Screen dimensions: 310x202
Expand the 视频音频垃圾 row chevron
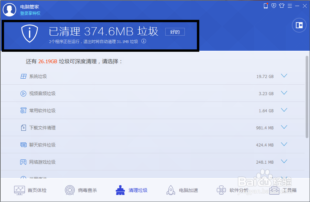click(284, 93)
